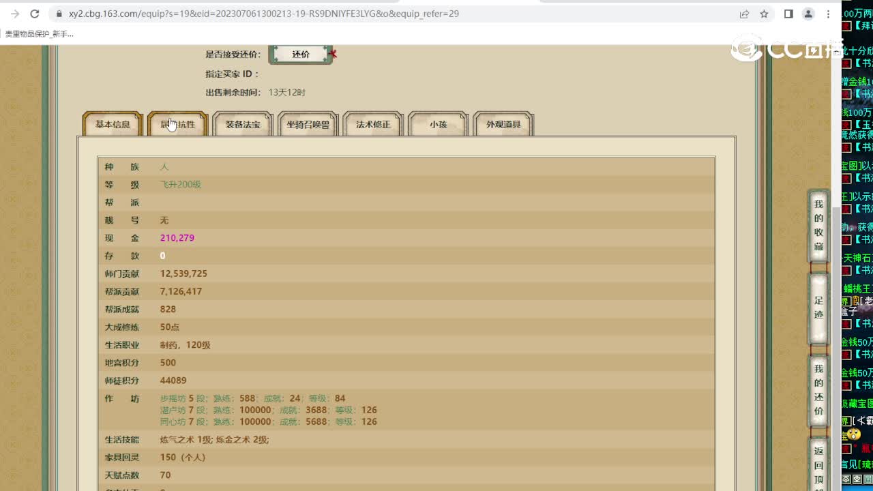This screenshot has width=873, height=491.
Task: Open the 属性抗性 tab
Action: tap(177, 125)
